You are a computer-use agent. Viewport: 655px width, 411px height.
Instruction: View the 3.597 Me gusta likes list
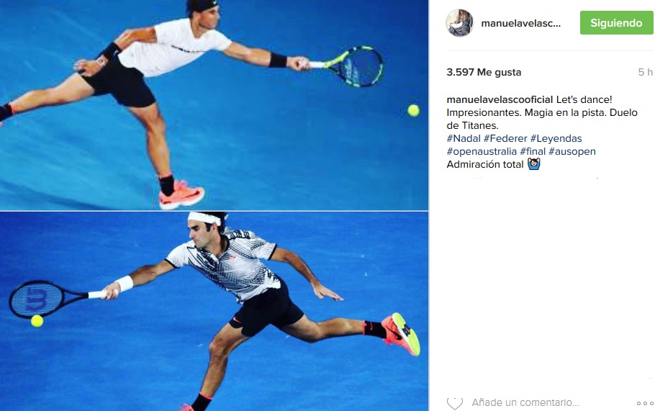(x=484, y=72)
